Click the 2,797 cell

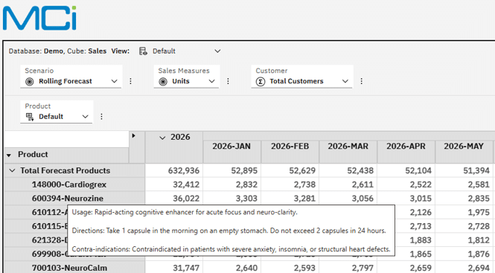coord(348,268)
